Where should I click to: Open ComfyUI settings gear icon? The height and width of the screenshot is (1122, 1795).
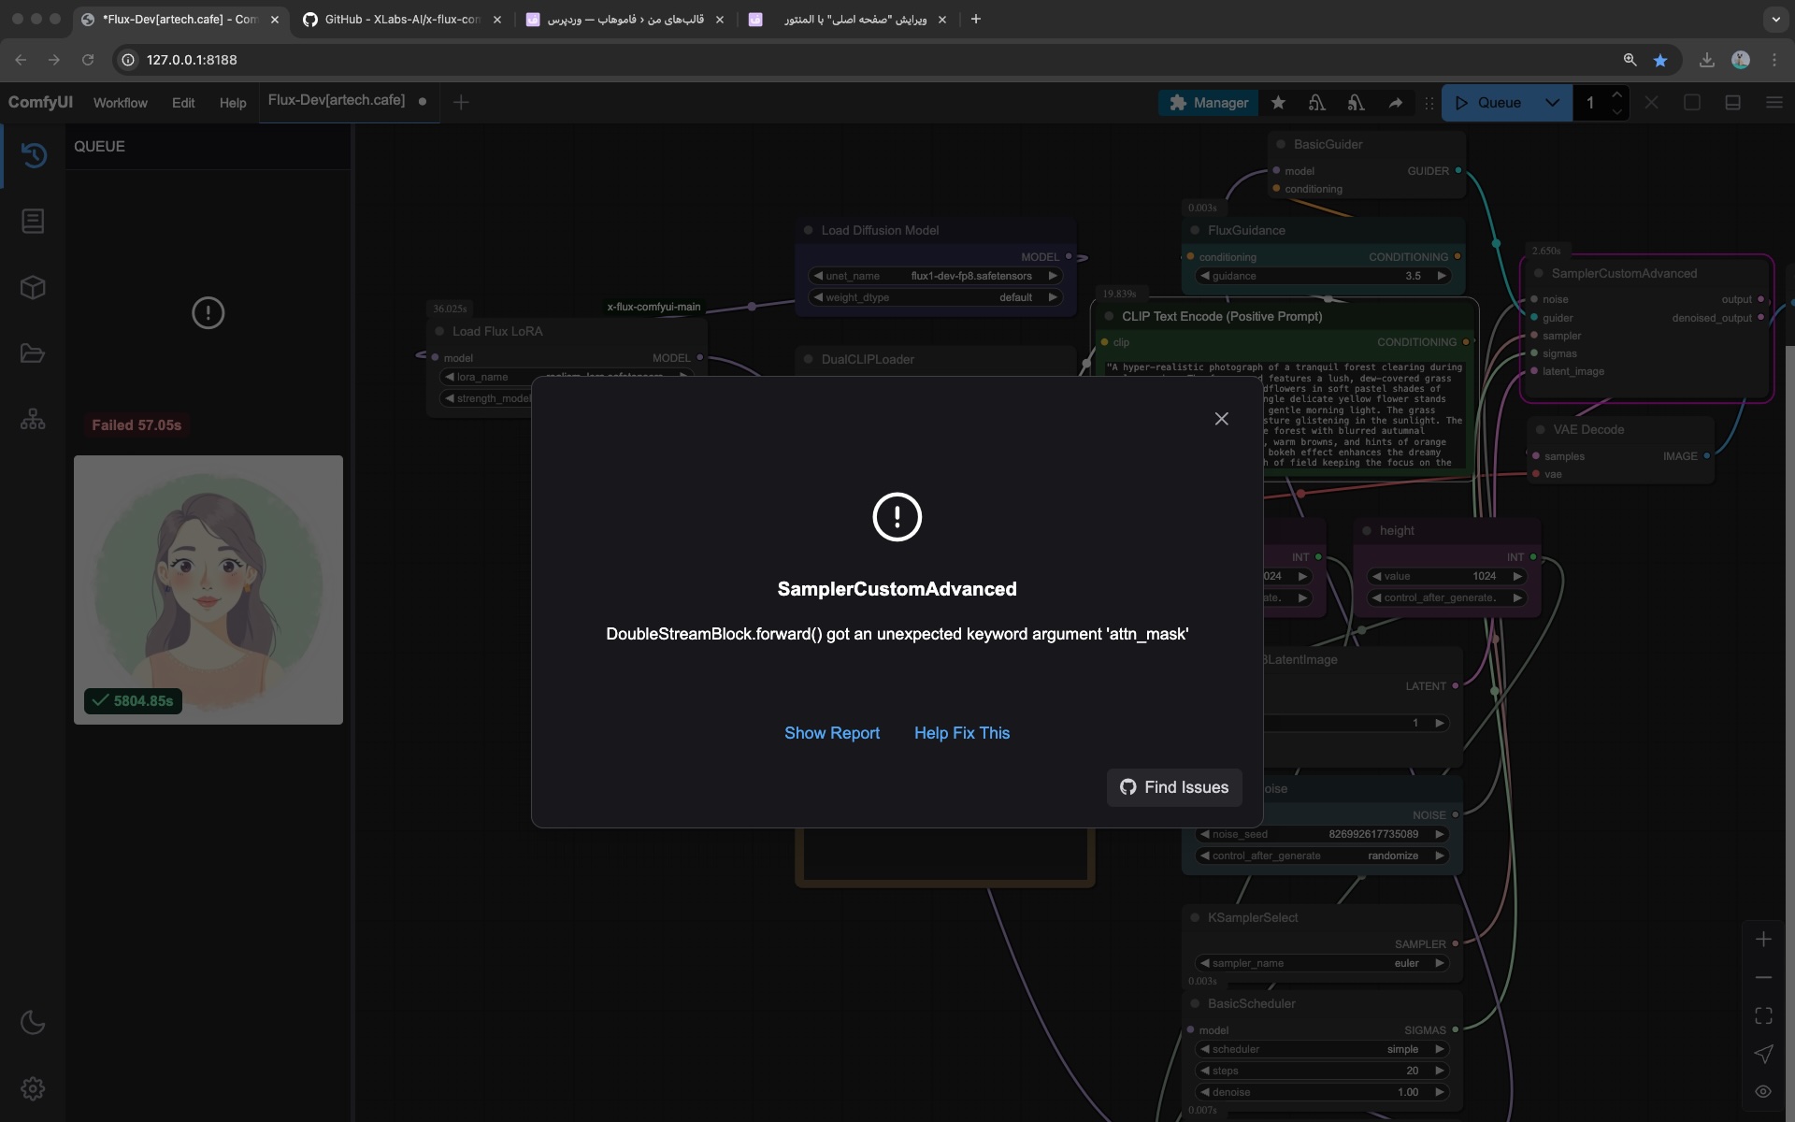(x=33, y=1088)
